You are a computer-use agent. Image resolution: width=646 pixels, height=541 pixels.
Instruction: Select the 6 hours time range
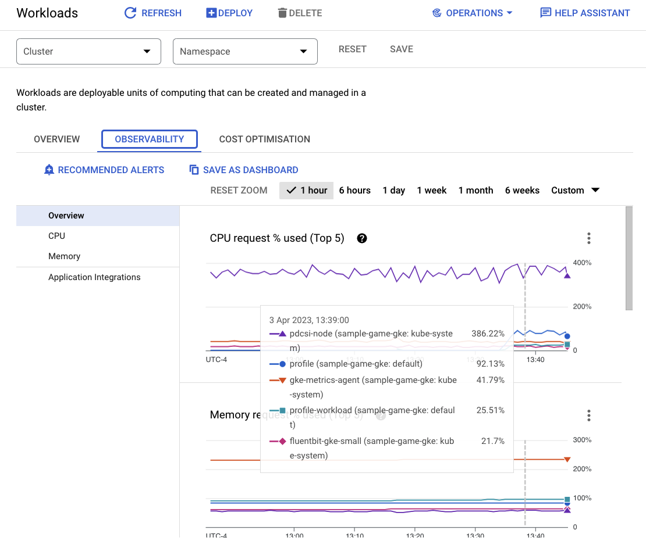click(x=354, y=191)
